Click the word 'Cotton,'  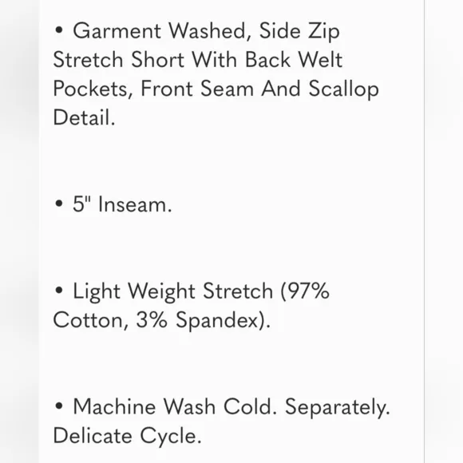tap(91, 320)
